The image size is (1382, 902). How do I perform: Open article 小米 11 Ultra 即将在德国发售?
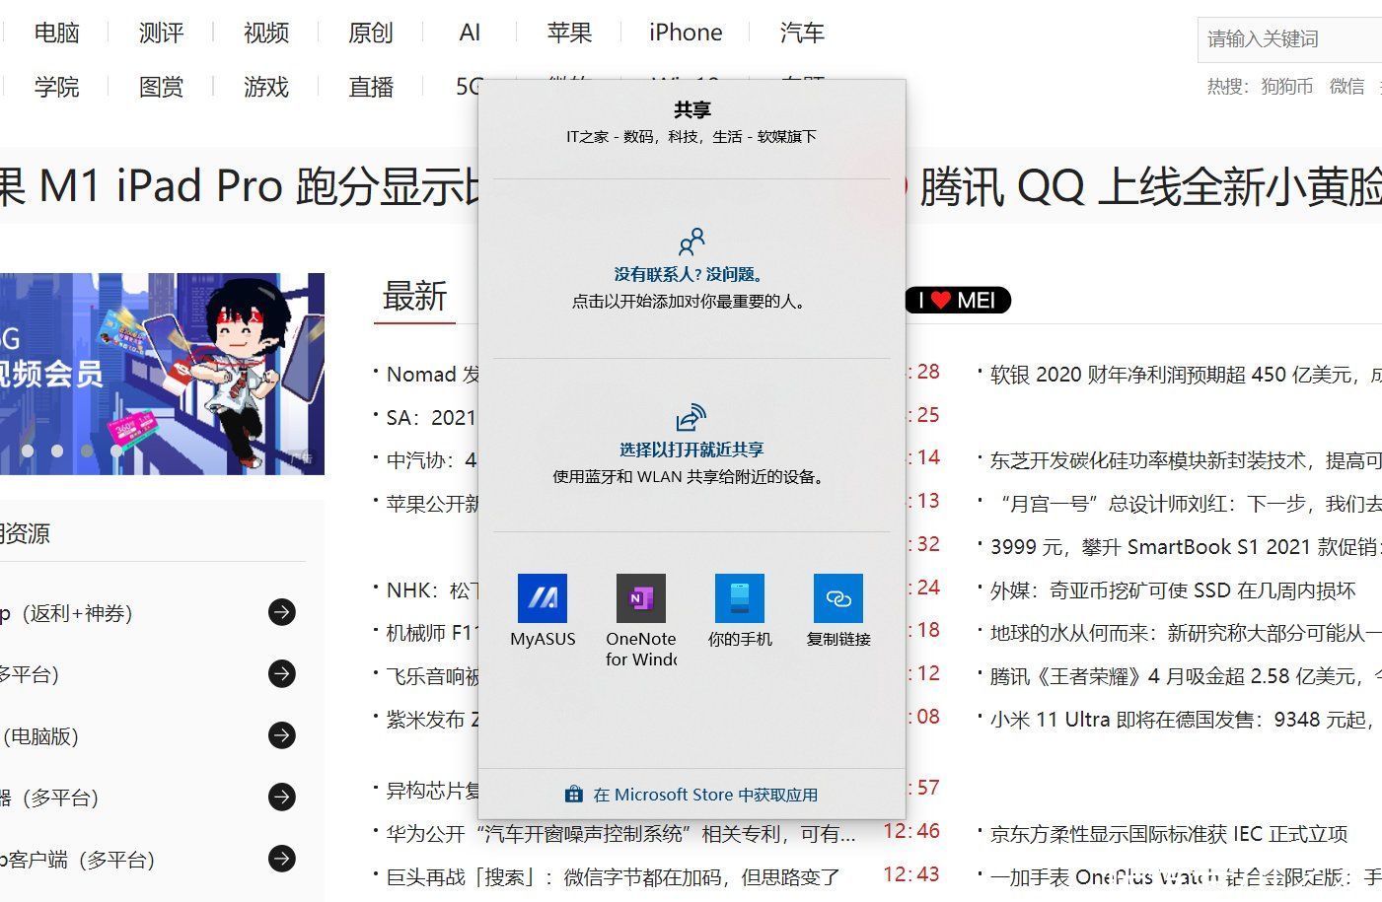[x=1182, y=720]
